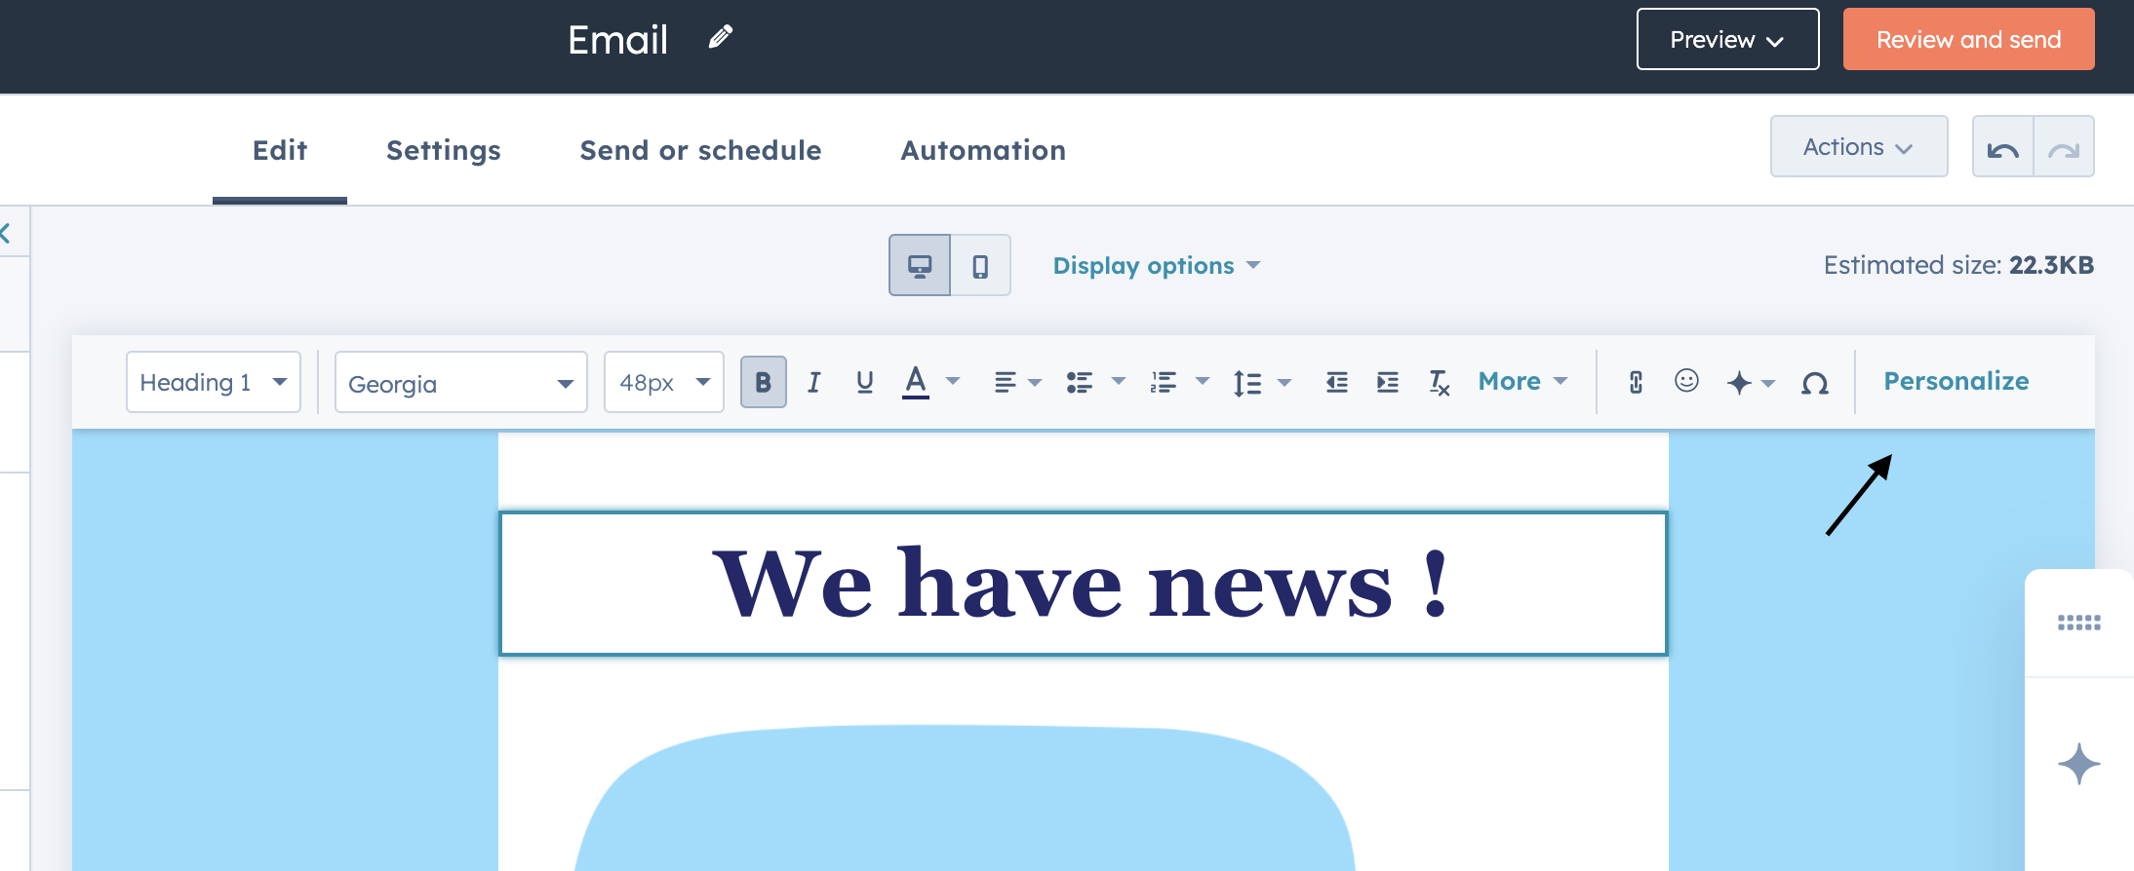The width and height of the screenshot is (2134, 871).
Task: Click the Estimated size 22.3KB text
Action: (x=1958, y=265)
